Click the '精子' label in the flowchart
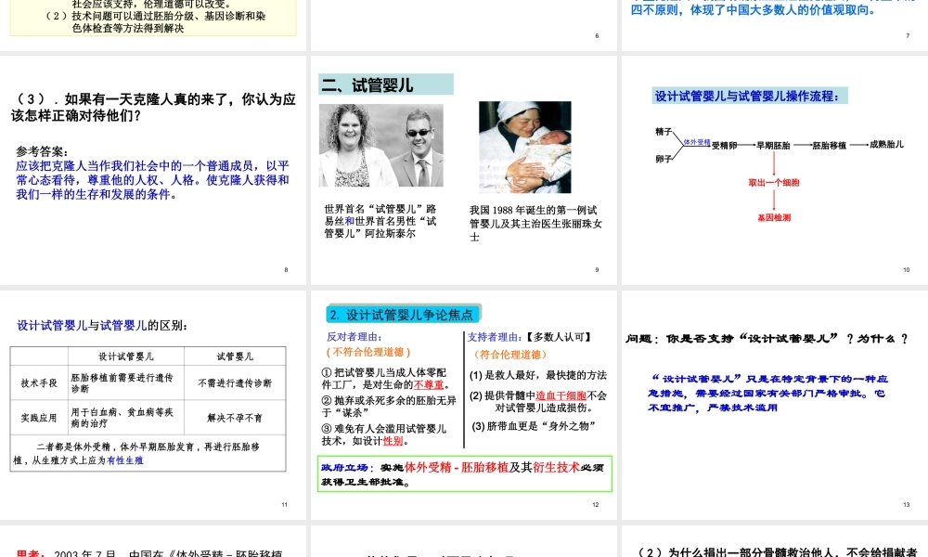The image size is (928, 557). point(664,132)
